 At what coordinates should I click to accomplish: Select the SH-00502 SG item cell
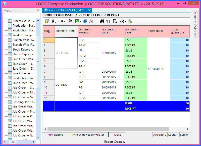click(x=159, y=69)
